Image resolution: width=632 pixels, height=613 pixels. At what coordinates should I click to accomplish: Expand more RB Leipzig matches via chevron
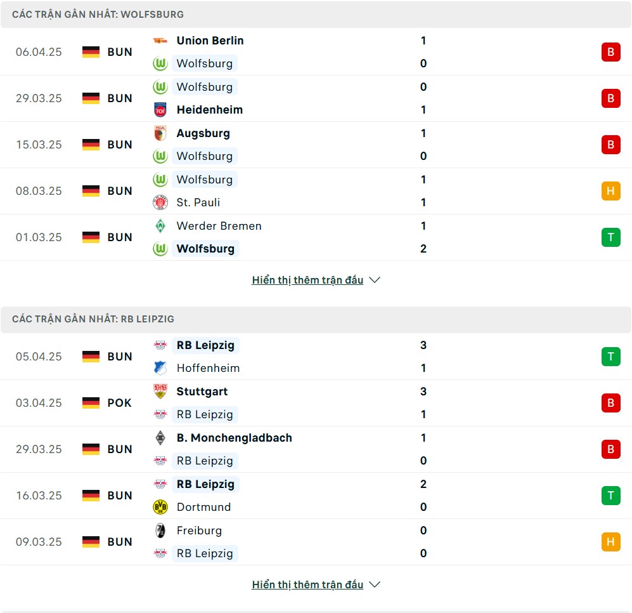pyautogui.click(x=375, y=584)
